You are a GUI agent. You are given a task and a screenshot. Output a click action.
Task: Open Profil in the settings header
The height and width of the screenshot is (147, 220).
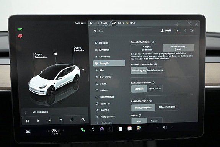pos(166,31)
